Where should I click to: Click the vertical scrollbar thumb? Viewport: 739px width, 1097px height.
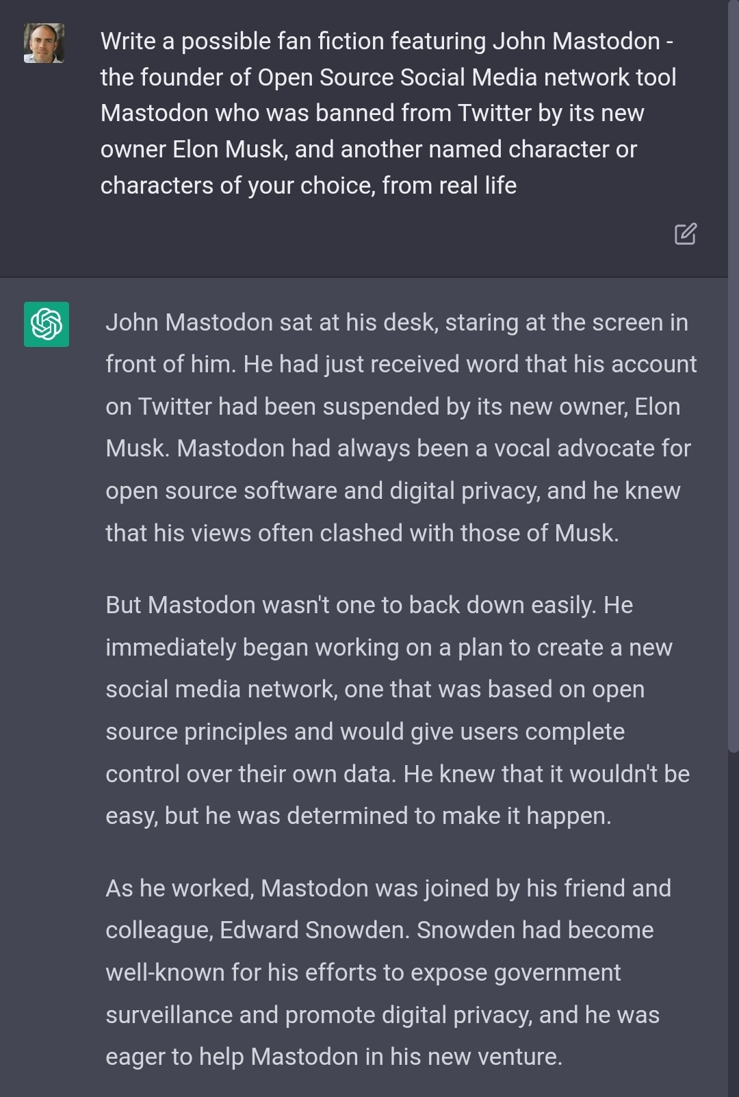point(733,376)
